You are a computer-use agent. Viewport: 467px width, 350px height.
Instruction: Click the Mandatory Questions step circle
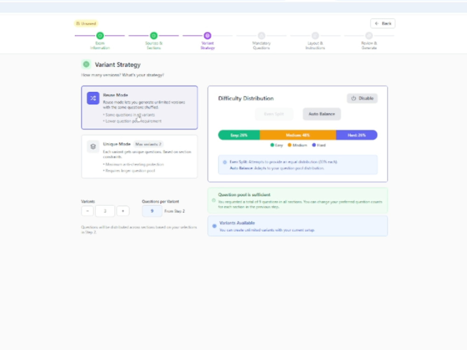click(x=262, y=36)
